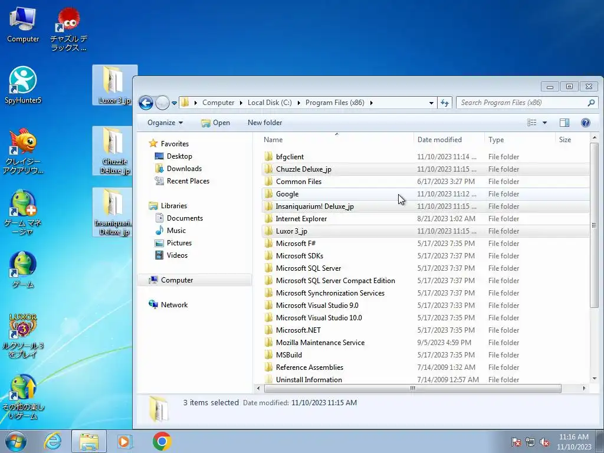This screenshot has width=604, height=453.
Task: Expand arrow after Program Files (x86) breadcrumb
Action: pos(372,103)
